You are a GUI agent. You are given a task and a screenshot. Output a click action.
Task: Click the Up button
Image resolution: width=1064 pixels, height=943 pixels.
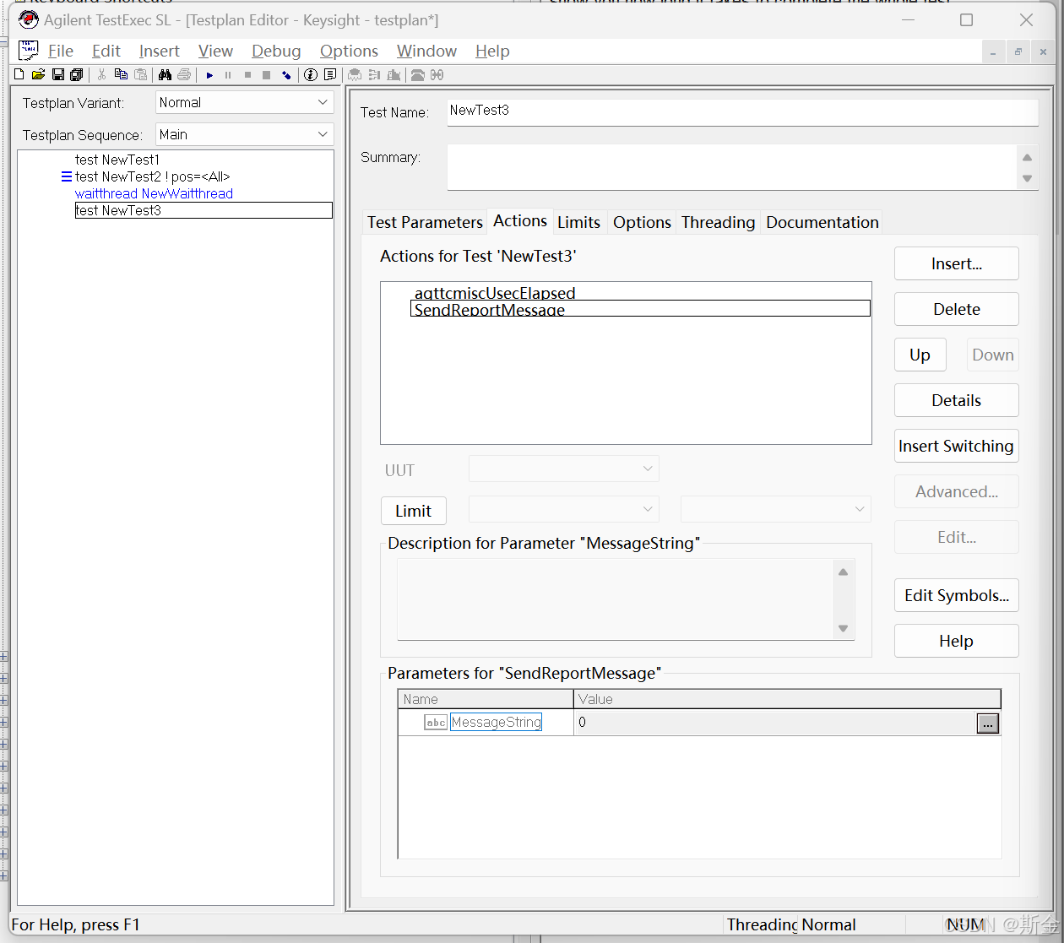(920, 355)
